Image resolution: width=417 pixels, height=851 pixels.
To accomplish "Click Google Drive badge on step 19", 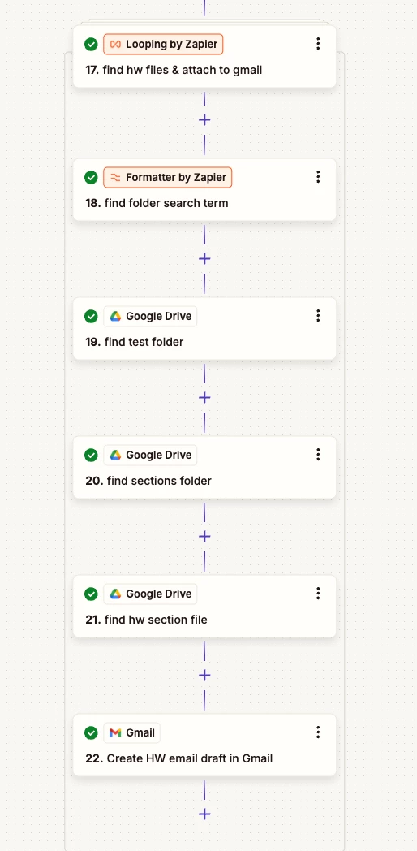I will click(x=150, y=317).
